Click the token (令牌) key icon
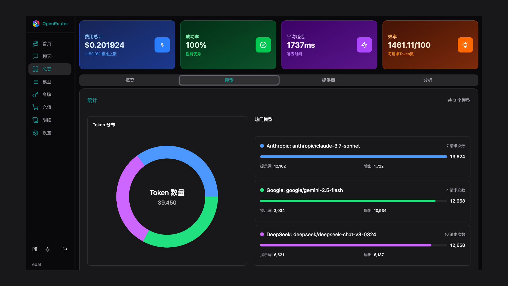 (x=35, y=95)
